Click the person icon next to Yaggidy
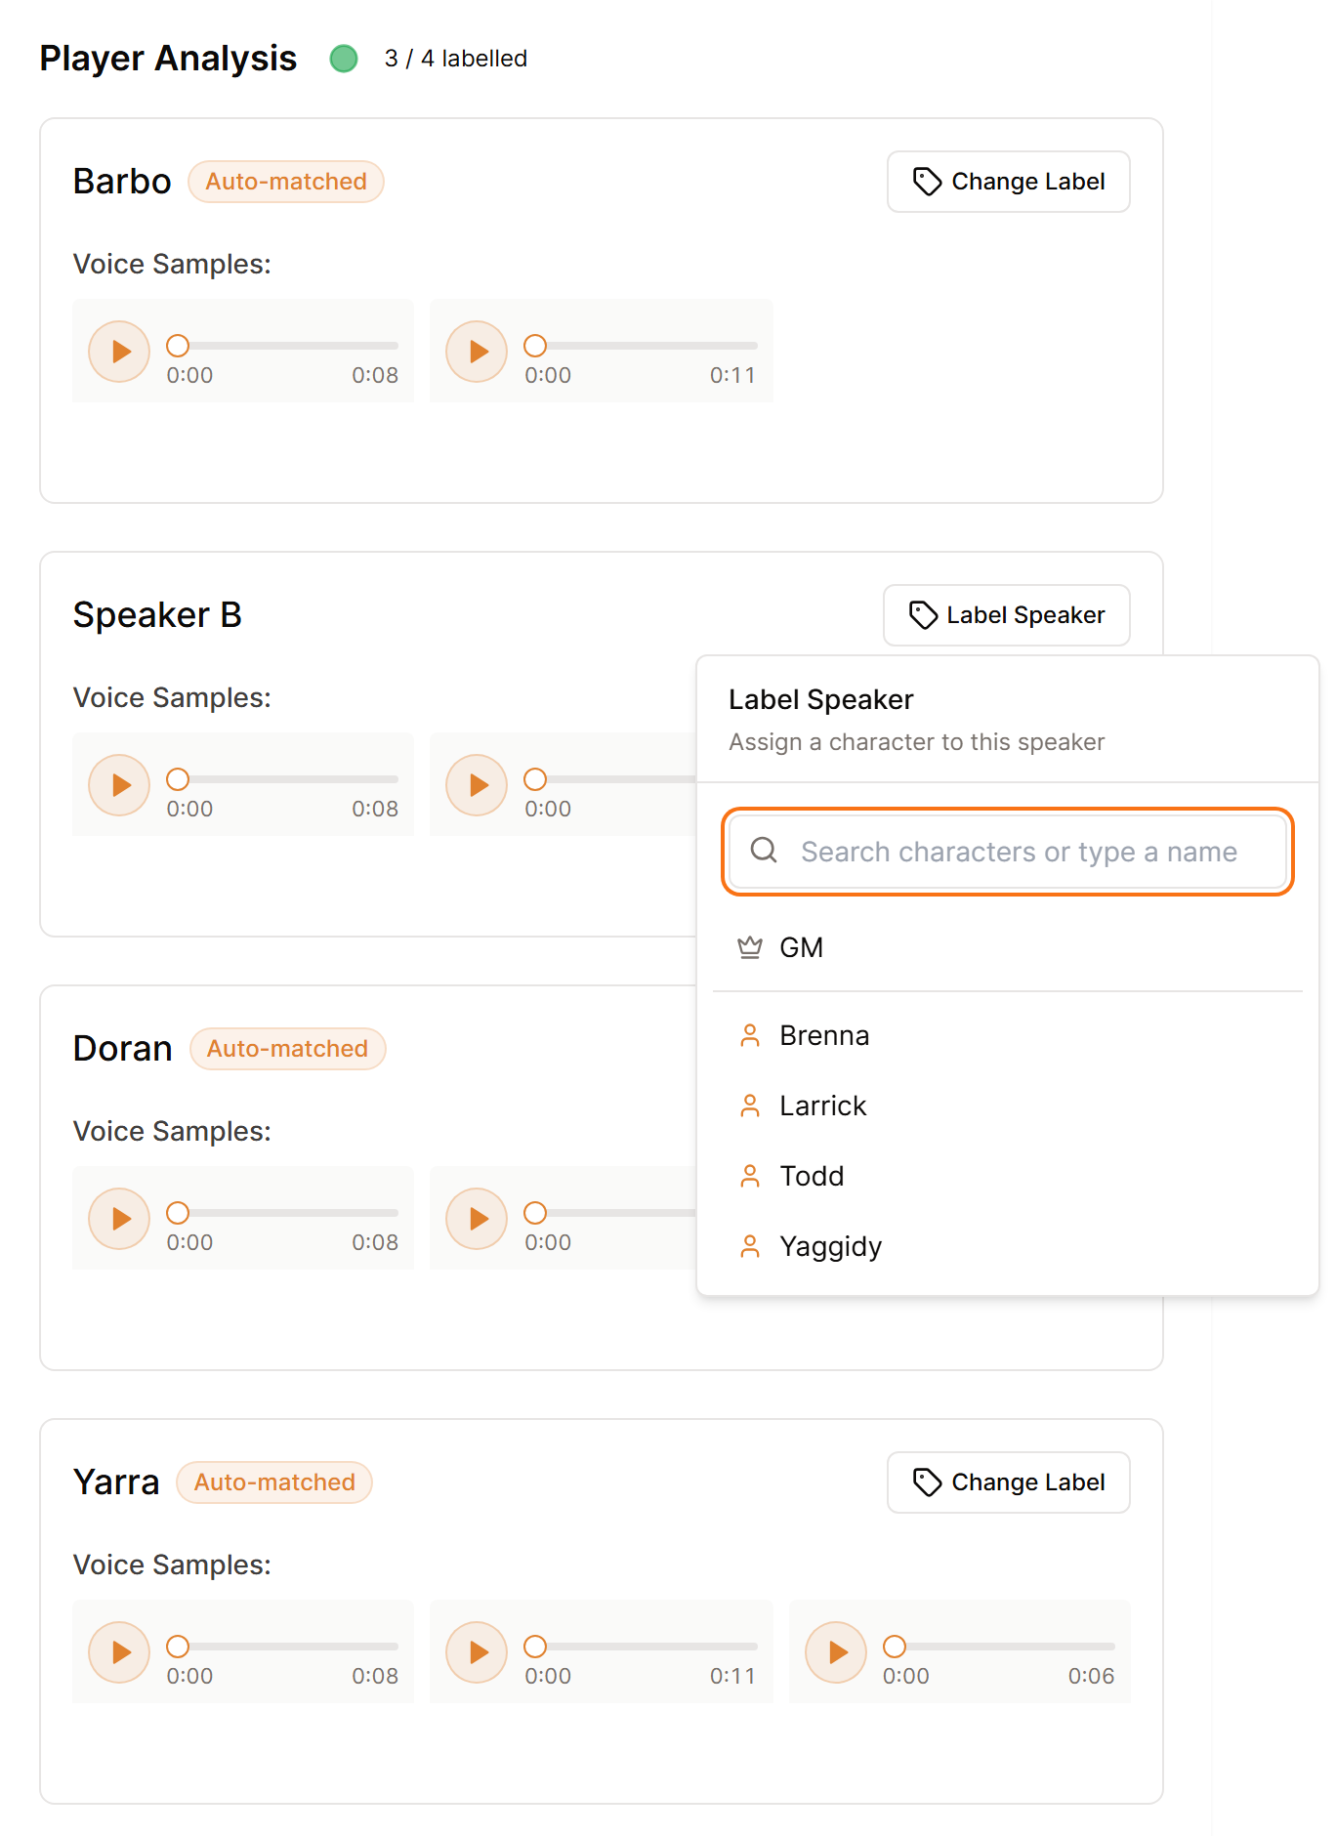Viewport: 1336px width, 1836px height. [x=750, y=1246]
